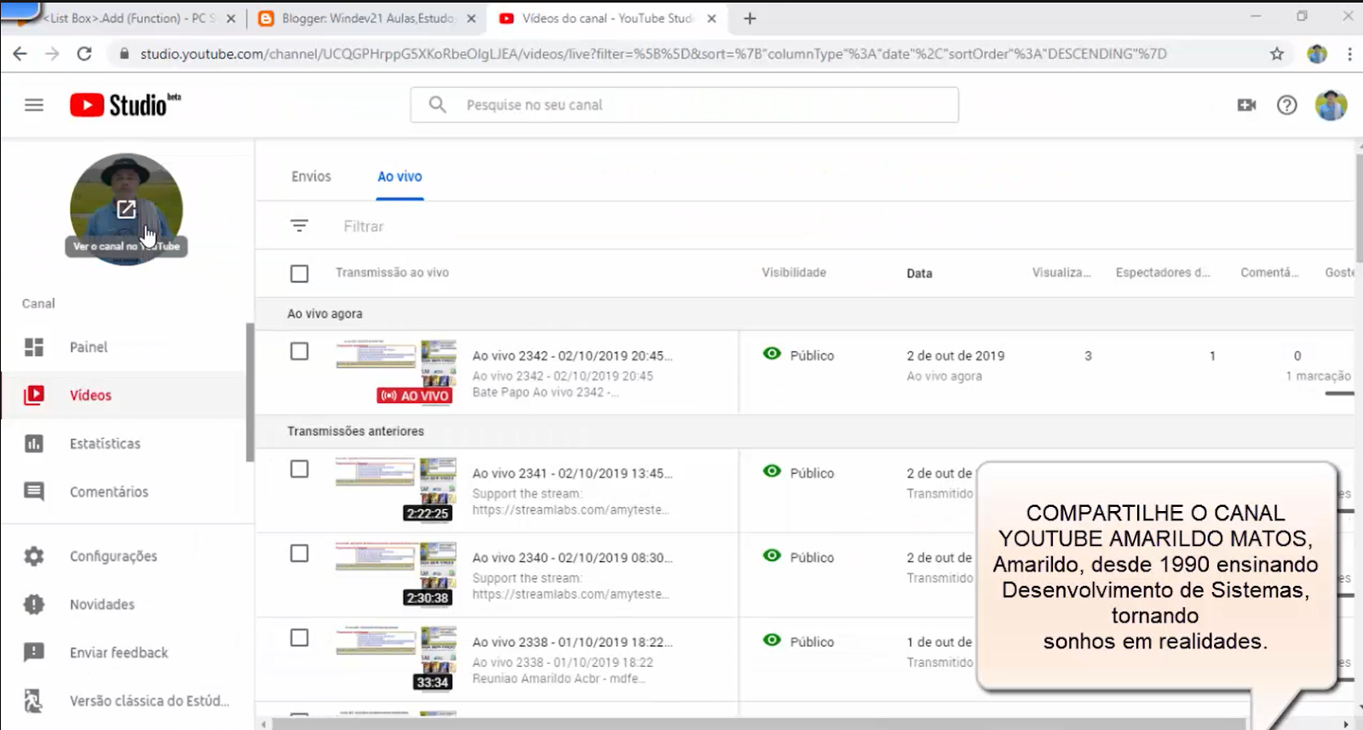1363x730 pixels.
Task: Check the Ao vivo 2341 row checkbox
Action: (299, 468)
